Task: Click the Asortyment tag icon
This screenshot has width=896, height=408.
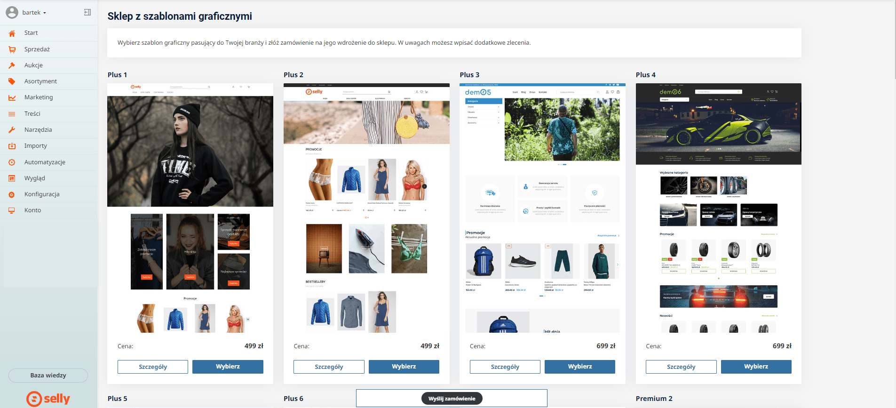Action: (x=12, y=81)
